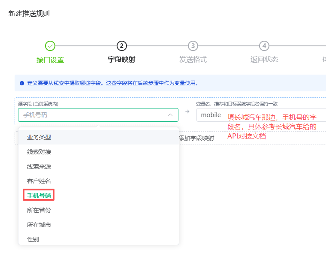Go to the 接口设置 step label
The image size is (326, 268).
click(50, 60)
